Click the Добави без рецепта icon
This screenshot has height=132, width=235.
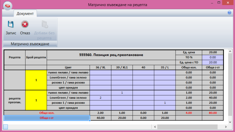point(45,24)
